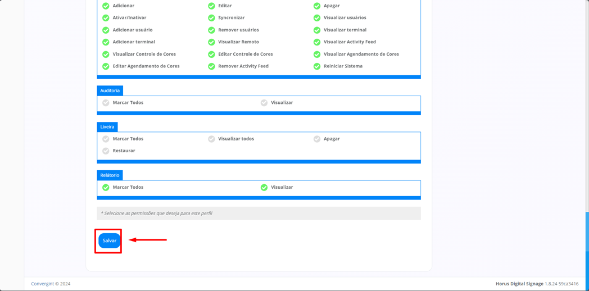Screen dimensions: 589x291
Task: Toggle the Adicionar terminal checkbox
Action: tap(106, 42)
